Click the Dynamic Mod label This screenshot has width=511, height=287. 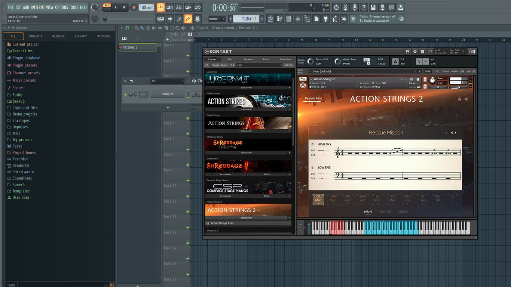pos(313,99)
